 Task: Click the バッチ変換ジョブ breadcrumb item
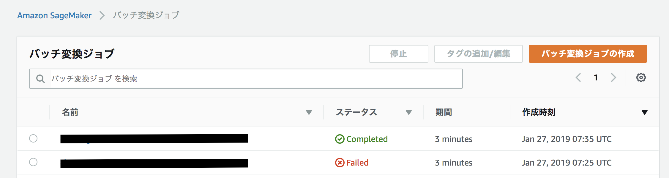[146, 15]
